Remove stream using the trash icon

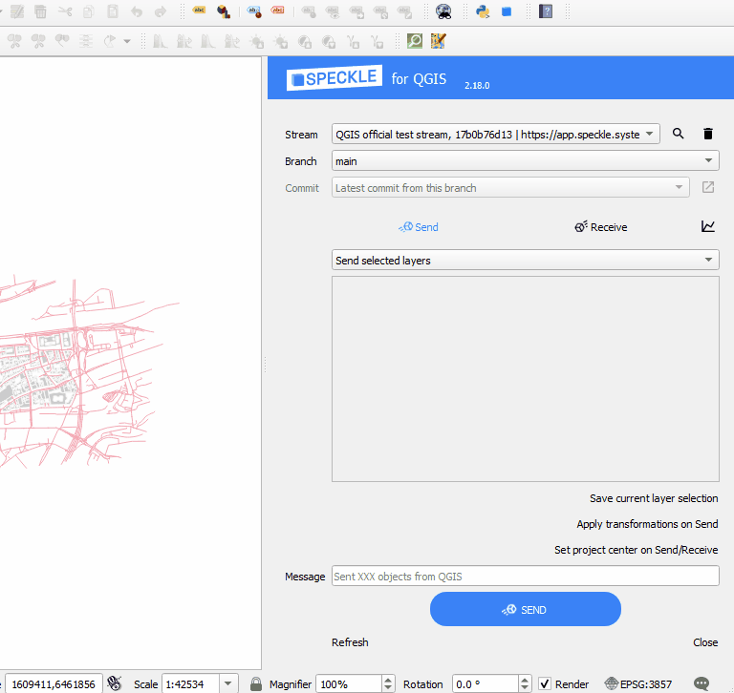(x=708, y=134)
